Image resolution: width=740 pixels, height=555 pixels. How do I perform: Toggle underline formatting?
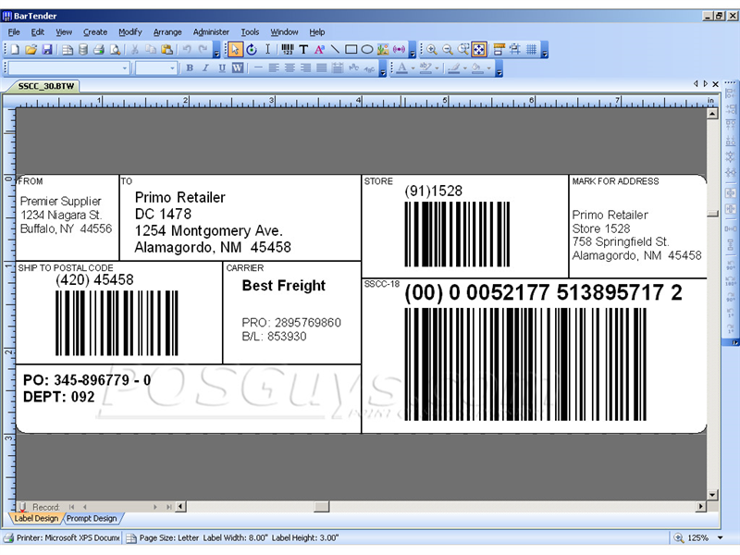[x=222, y=68]
